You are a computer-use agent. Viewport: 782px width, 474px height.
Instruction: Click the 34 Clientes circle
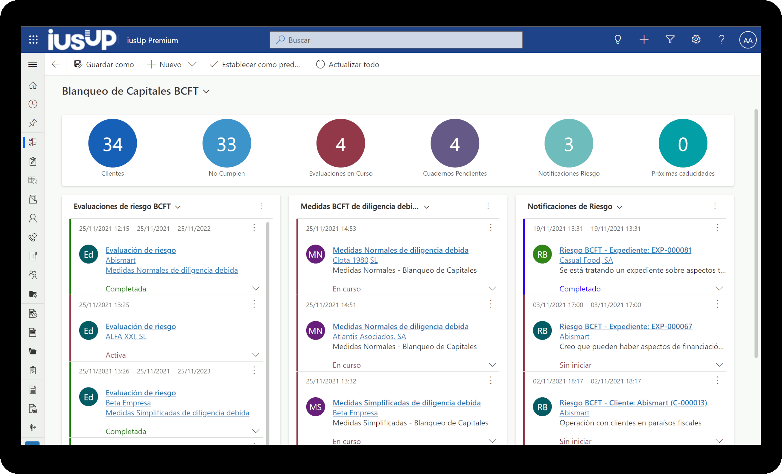[x=112, y=143]
